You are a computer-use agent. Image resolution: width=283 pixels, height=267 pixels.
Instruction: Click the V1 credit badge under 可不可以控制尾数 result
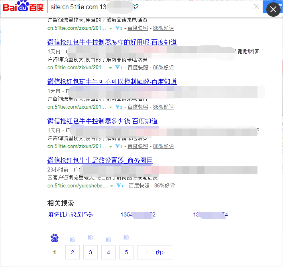click(119, 107)
